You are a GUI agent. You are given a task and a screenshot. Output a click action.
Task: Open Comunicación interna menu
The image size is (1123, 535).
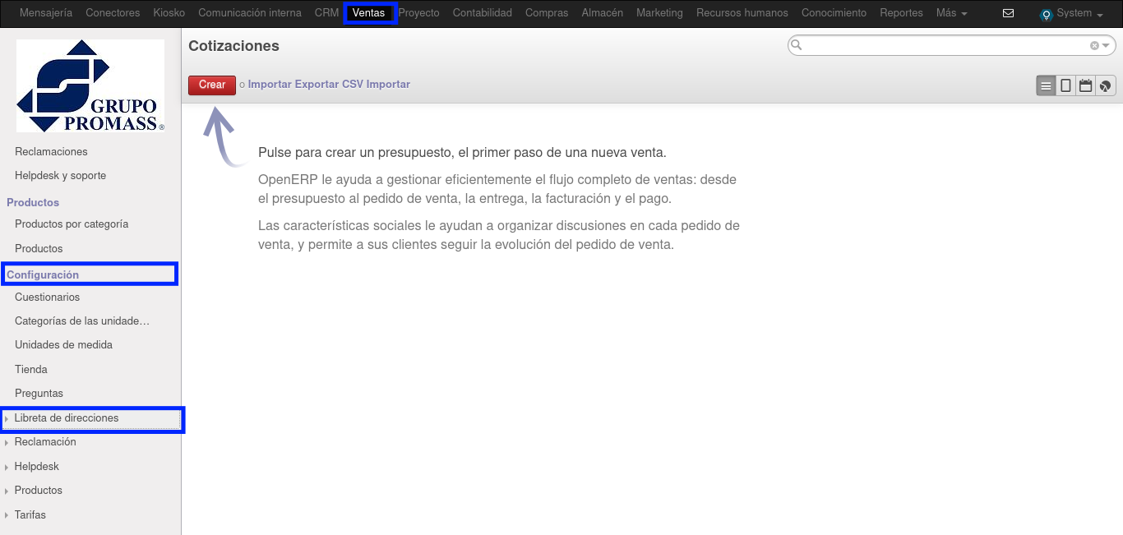point(250,13)
